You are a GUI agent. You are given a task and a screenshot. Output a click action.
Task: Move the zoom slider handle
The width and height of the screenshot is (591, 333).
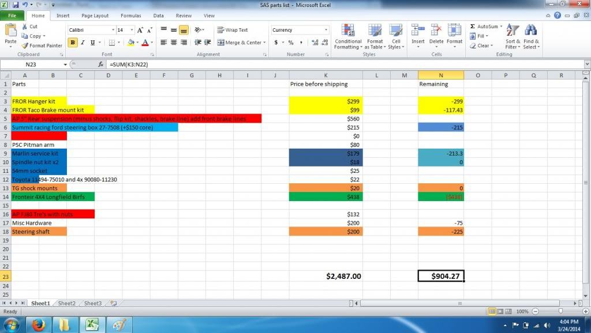point(560,311)
